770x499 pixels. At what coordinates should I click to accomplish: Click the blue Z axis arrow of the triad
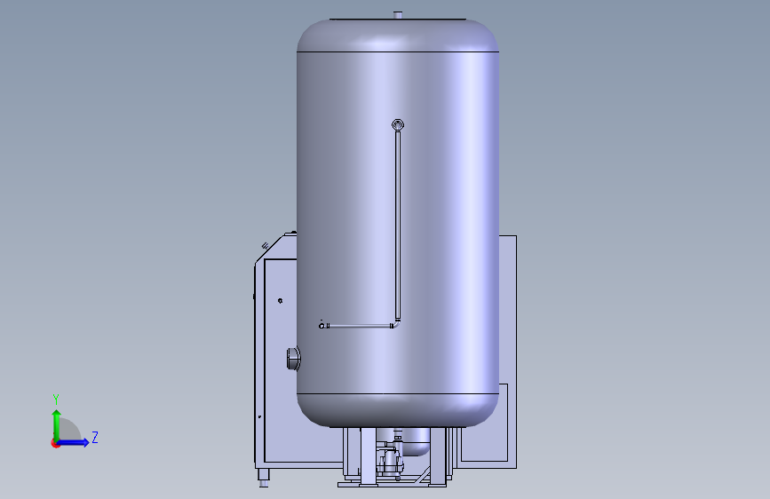coord(74,442)
